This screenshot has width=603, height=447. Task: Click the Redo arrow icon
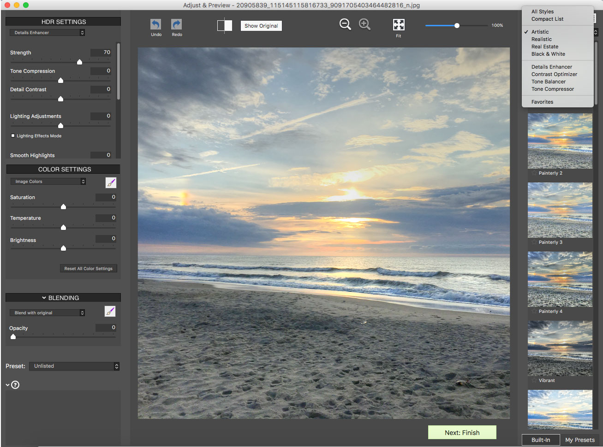coord(177,24)
